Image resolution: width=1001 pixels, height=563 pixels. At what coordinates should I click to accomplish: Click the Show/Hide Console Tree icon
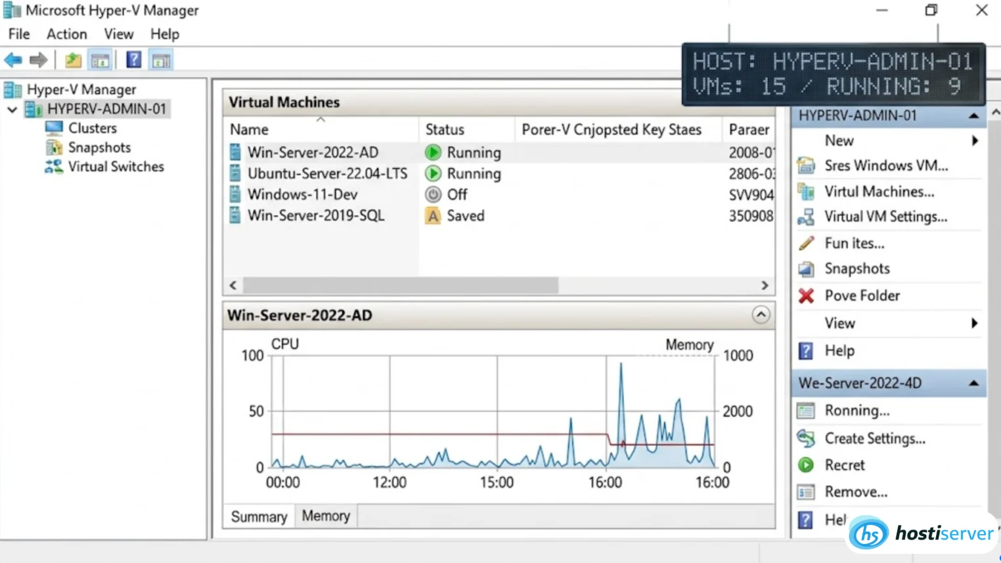(100, 60)
